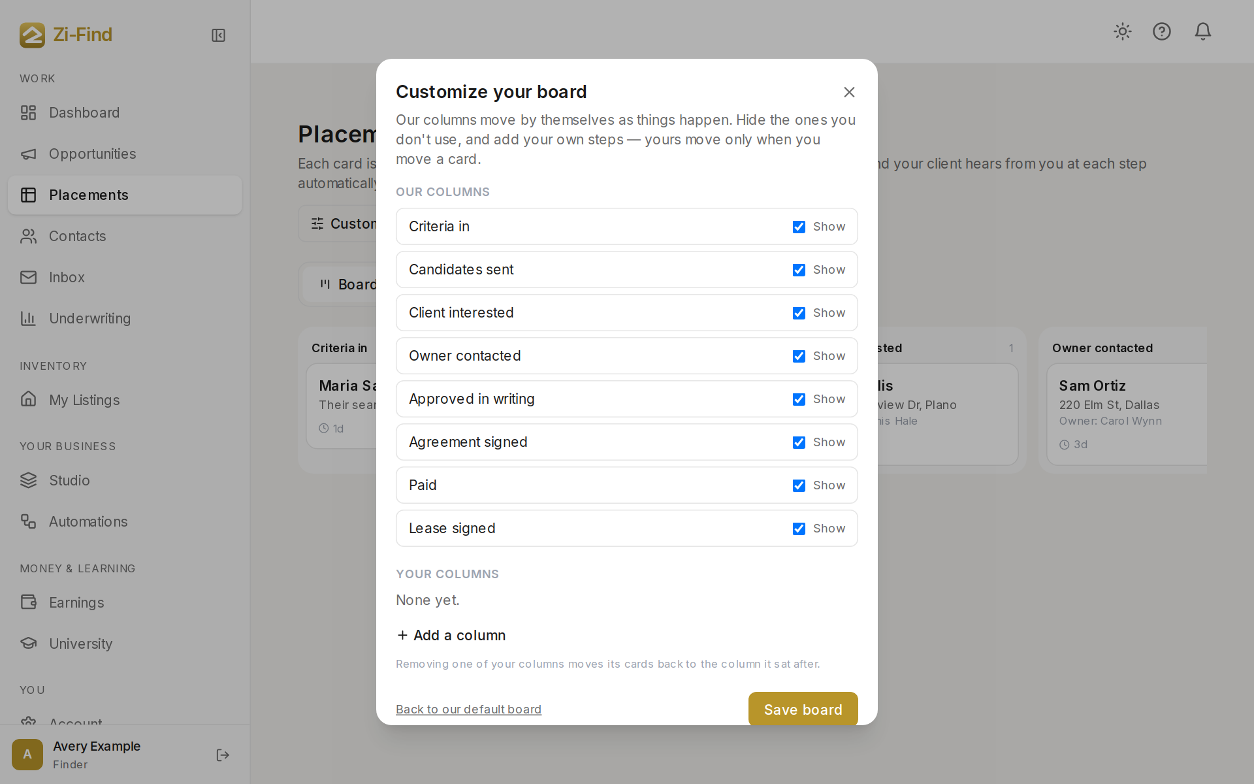Click Avery Example profile avatar
Screen dimensions: 1254x784
point(27,755)
